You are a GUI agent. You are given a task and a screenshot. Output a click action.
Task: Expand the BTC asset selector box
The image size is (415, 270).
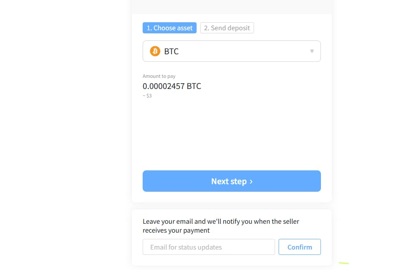pos(232,51)
